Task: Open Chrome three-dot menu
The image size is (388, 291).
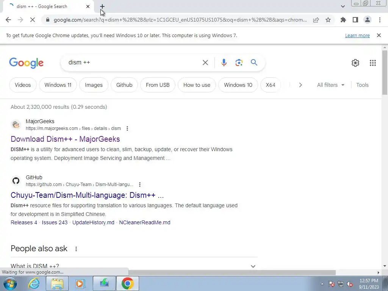Action: pos(380,20)
